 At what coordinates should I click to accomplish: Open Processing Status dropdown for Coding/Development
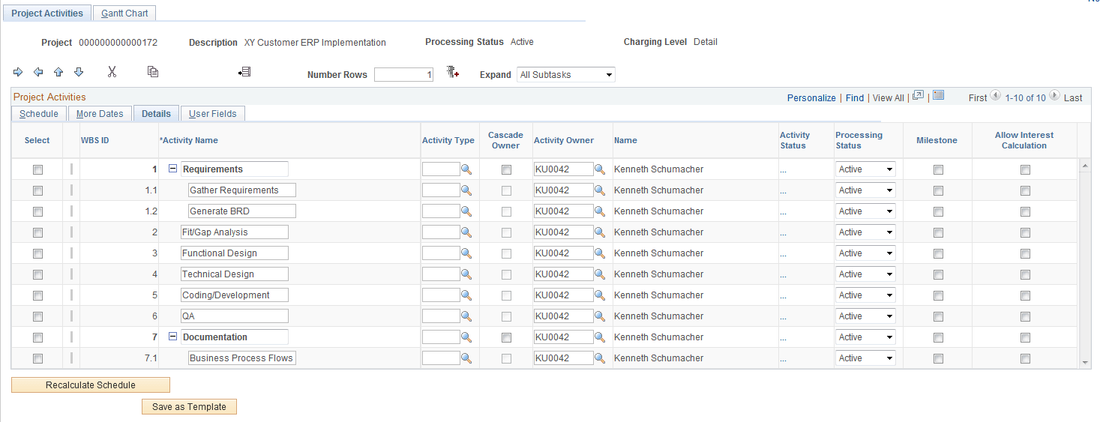(865, 295)
